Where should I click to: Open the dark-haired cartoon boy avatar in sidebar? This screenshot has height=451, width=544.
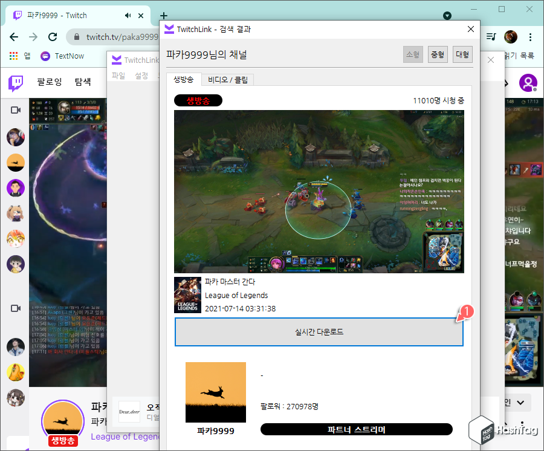(x=16, y=264)
